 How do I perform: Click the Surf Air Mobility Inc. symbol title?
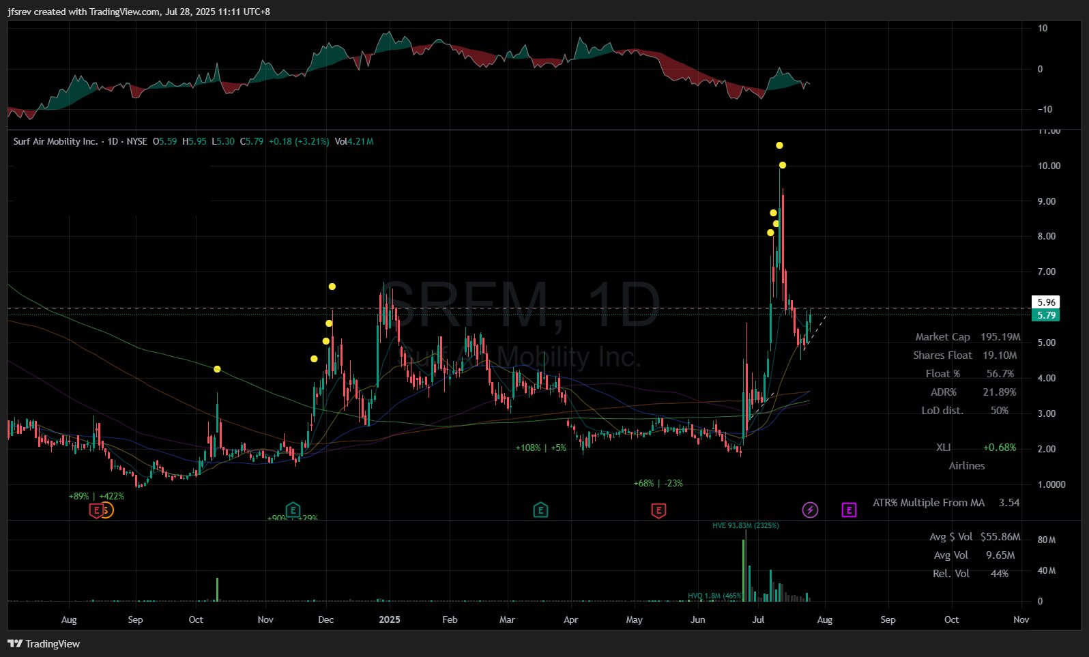pyautogui.click(x=55, y=141)
